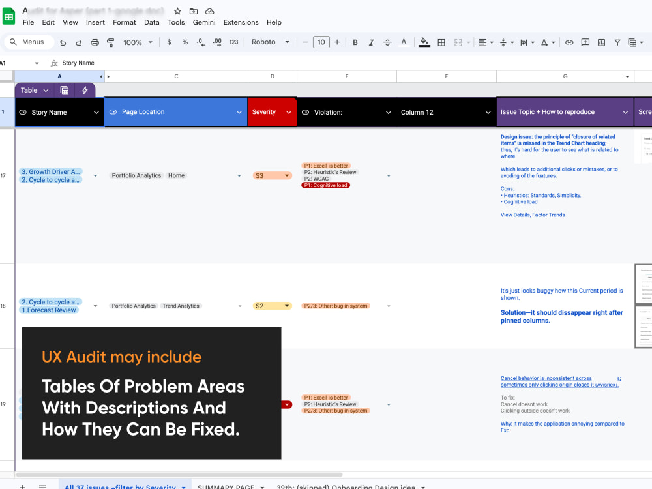Open the Page Location column dropdown
Screen dimensions: 652x489
pyautogui.click(x=239, y=112)
